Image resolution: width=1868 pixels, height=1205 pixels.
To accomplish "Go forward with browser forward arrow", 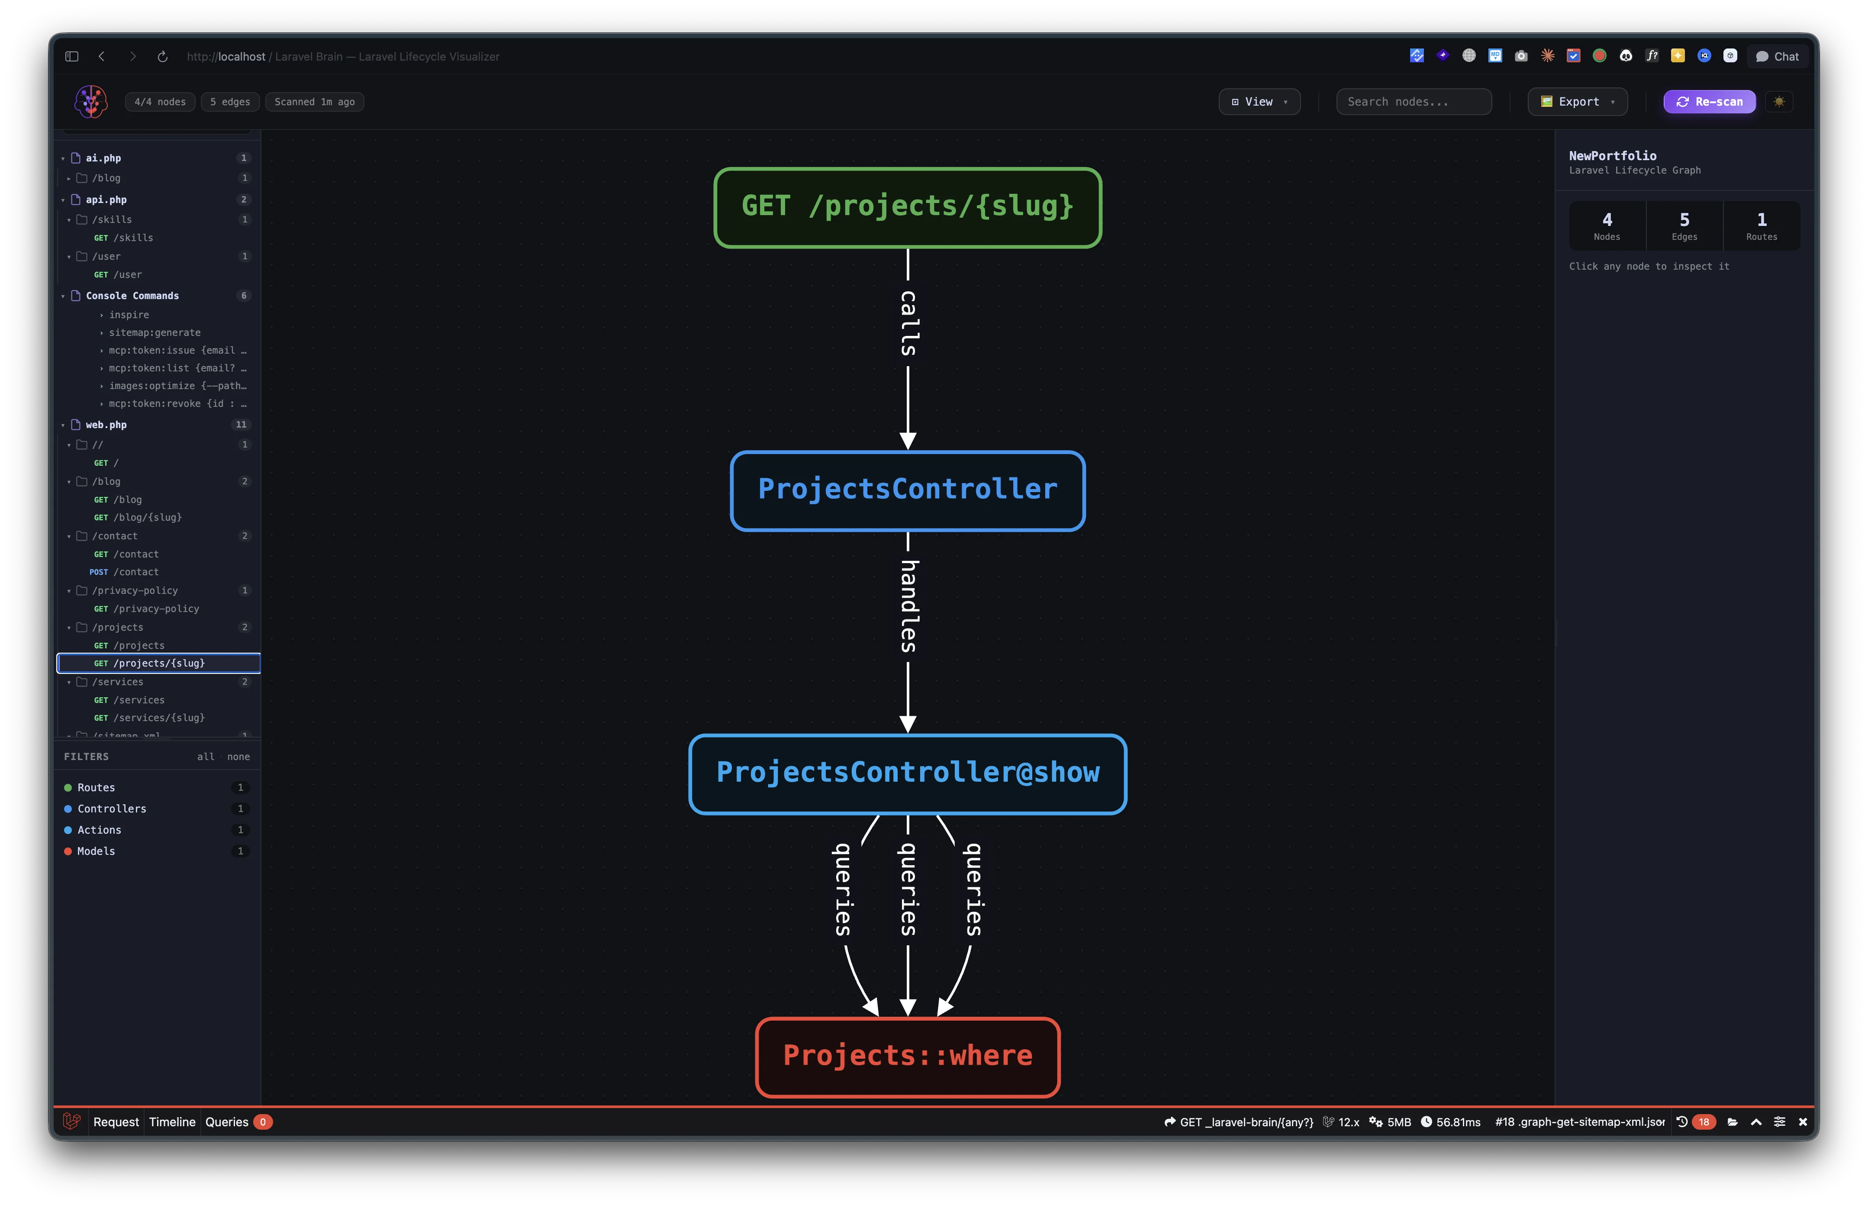I will 132,56.
